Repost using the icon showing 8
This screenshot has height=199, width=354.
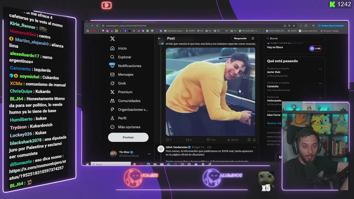189,140
